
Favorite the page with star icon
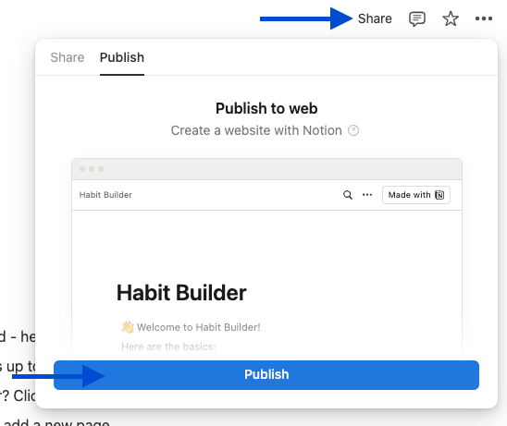451,18
